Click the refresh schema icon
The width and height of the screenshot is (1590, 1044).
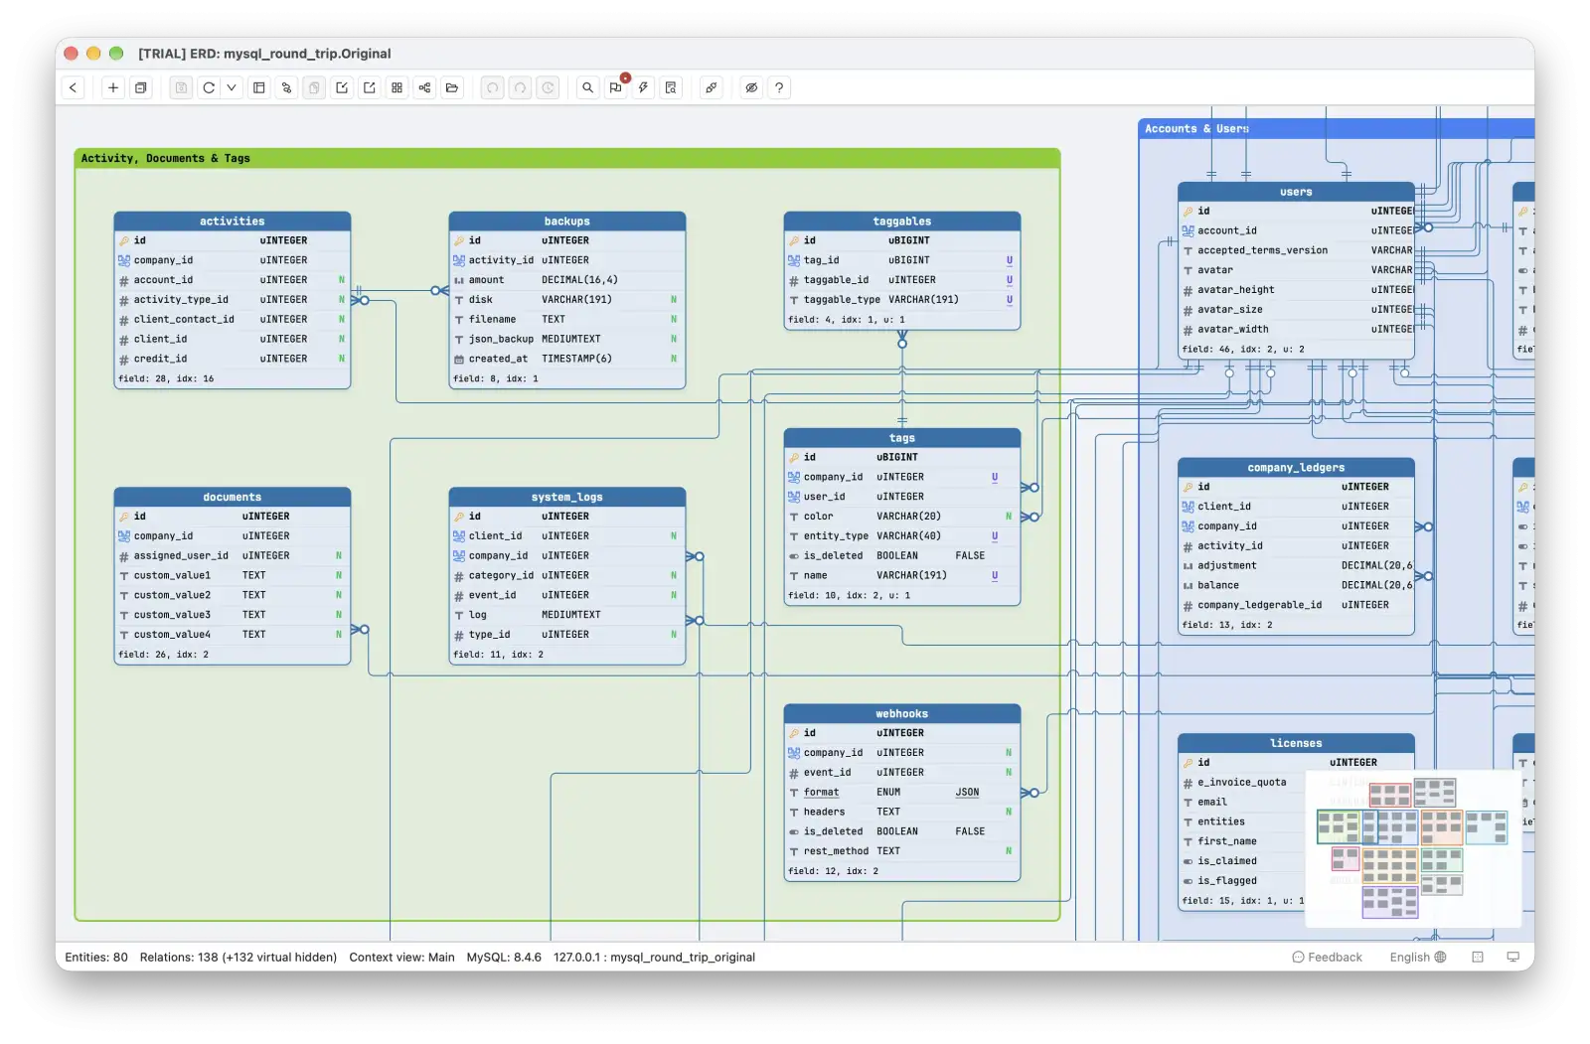pyautogui.click(x=209, y=87)
